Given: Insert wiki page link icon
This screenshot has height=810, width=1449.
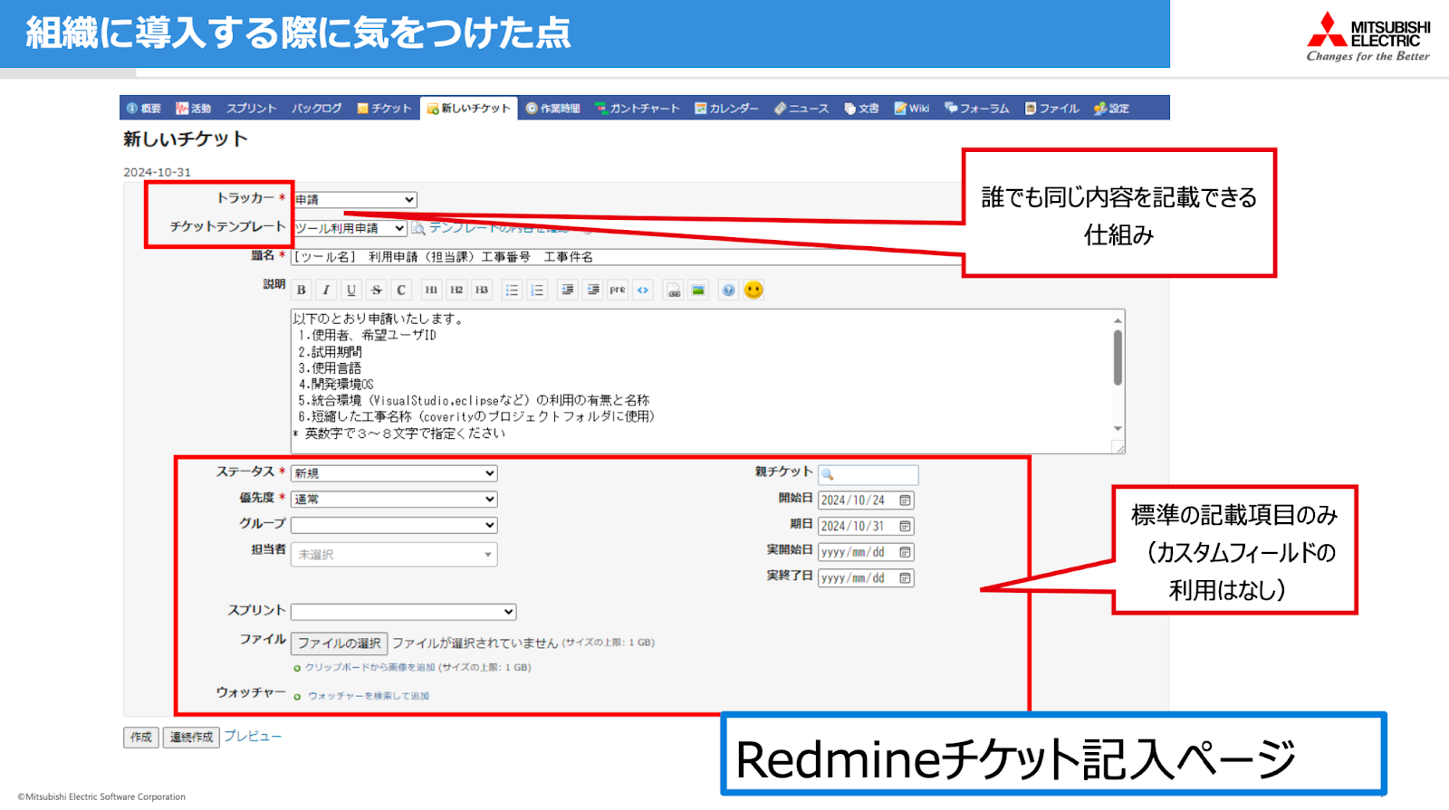Looking at the screenshot, I should 673,290.
